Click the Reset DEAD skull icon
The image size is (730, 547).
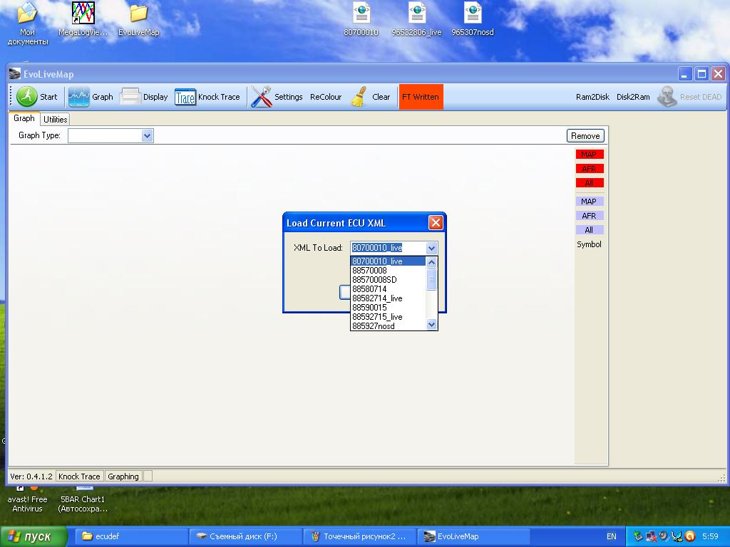(667, 97)
